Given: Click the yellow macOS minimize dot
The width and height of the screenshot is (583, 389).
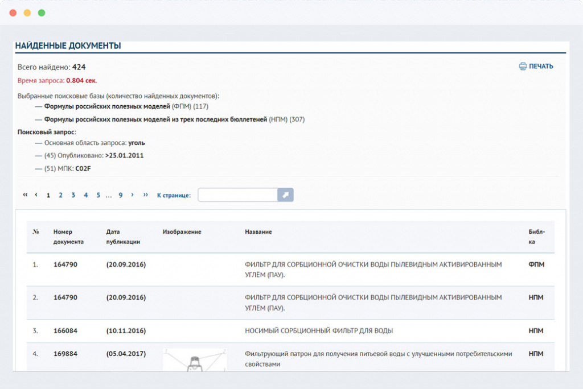Looking at the screenshot, I should pyautogui.click(x=27, y=13).
